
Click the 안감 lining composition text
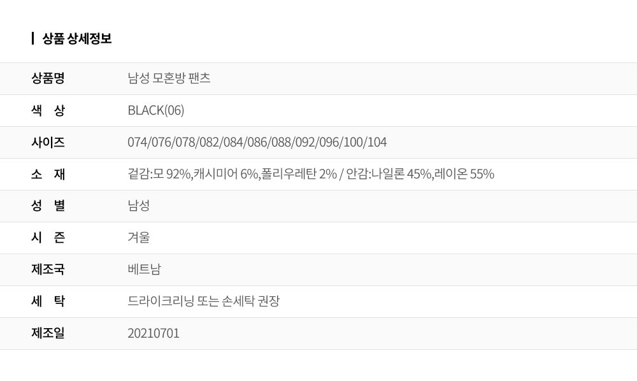pos(420,174)
